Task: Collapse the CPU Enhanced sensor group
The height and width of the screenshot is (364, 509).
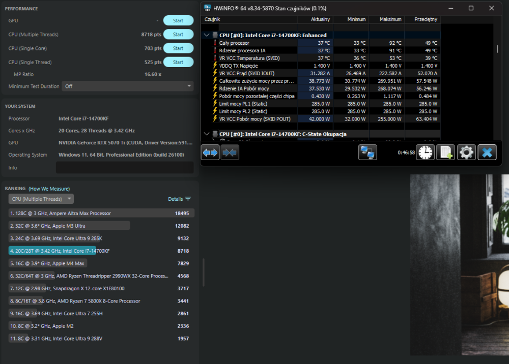Action: (x=207, y=35)
